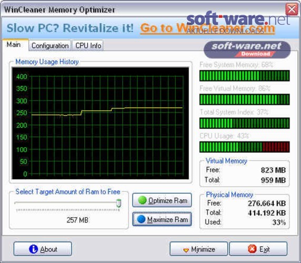The height and width of the screenshot is (263, 301).
Task: Click the Minimize button at bottom
Action: tap(198, 249)
